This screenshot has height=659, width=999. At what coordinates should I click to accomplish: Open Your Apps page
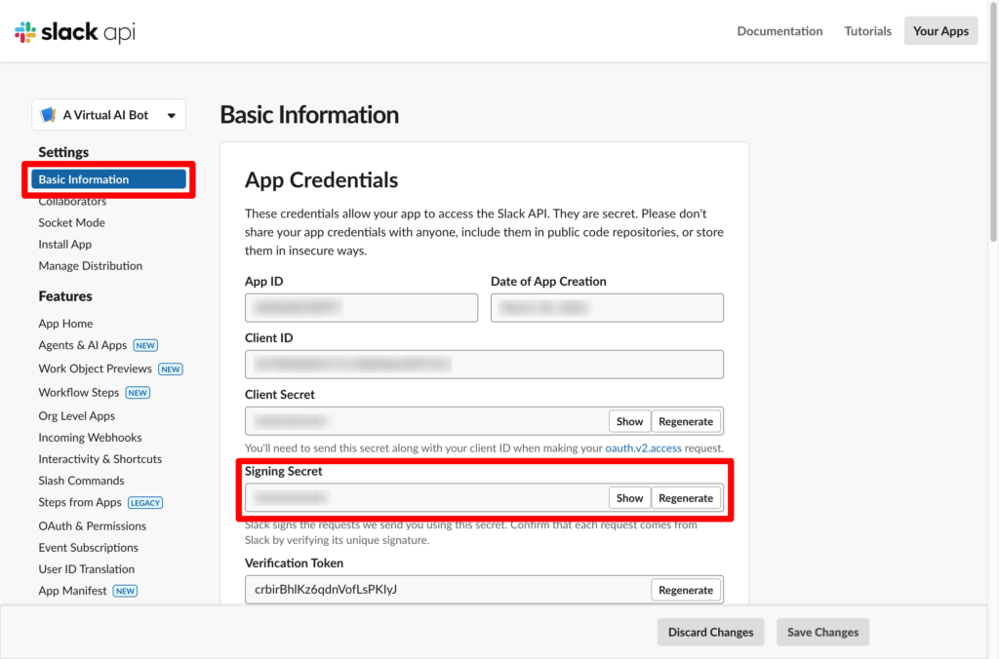pyautogui.click(x=940, y=31)
